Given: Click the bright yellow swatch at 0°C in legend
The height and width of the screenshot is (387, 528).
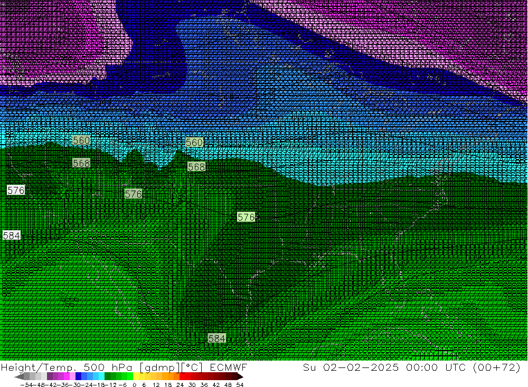Looking at the screenshot, I should click(x=136, y=376).
